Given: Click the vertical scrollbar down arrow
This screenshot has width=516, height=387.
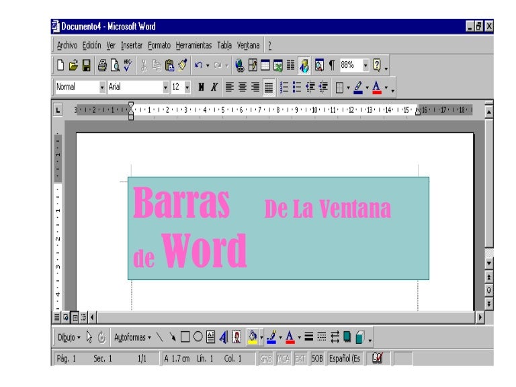Looking at the screenshot, I should tap(488, 263).
